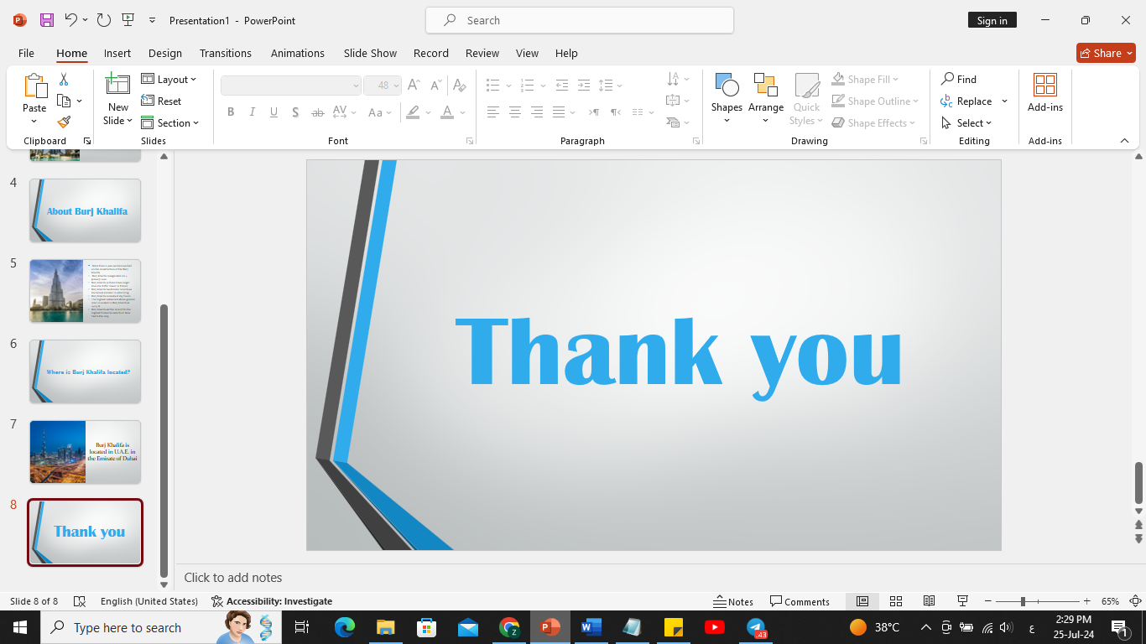The height and width of the screenshot is (644, 1146).
Task: Select slide 5 thumbnail
Action: point(85,291)
